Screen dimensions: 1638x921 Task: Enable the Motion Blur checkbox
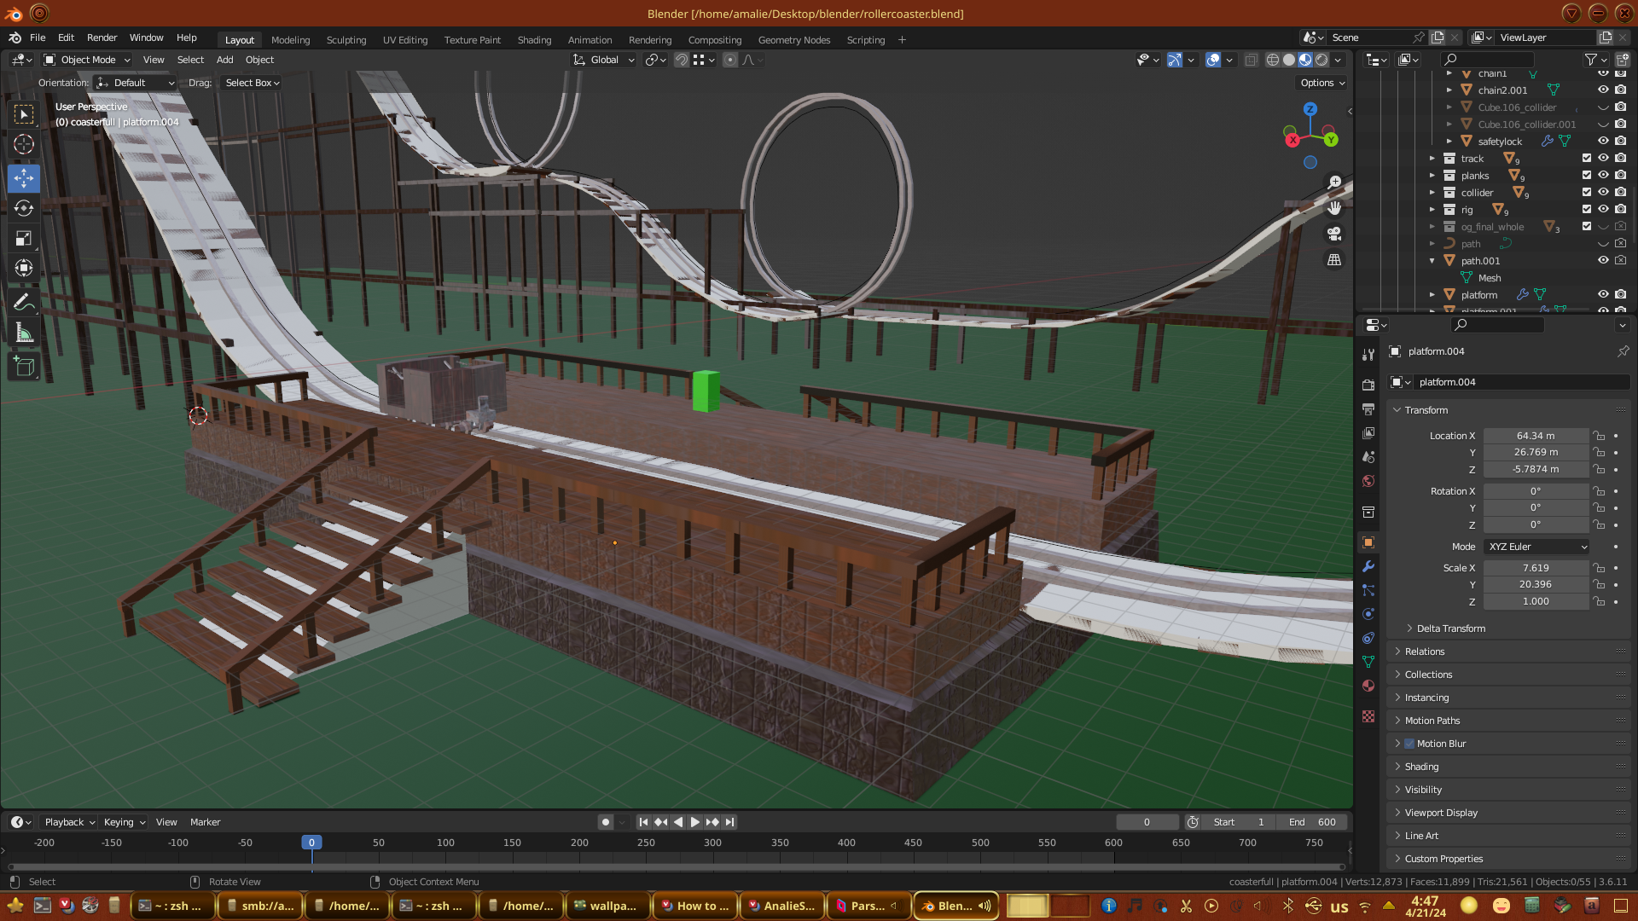[x=1410, y=744]
